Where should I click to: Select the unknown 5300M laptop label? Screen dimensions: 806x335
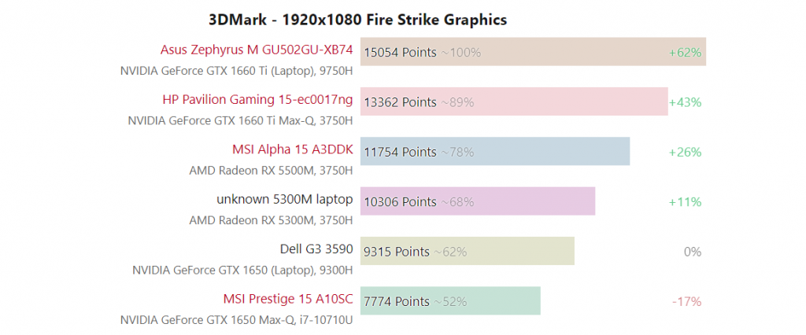(x=284, y=199)
